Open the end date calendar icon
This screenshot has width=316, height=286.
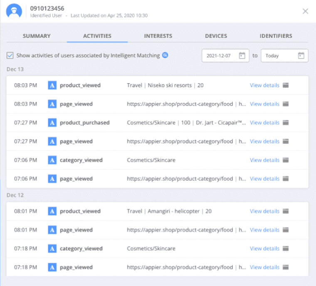click(301, 55)
